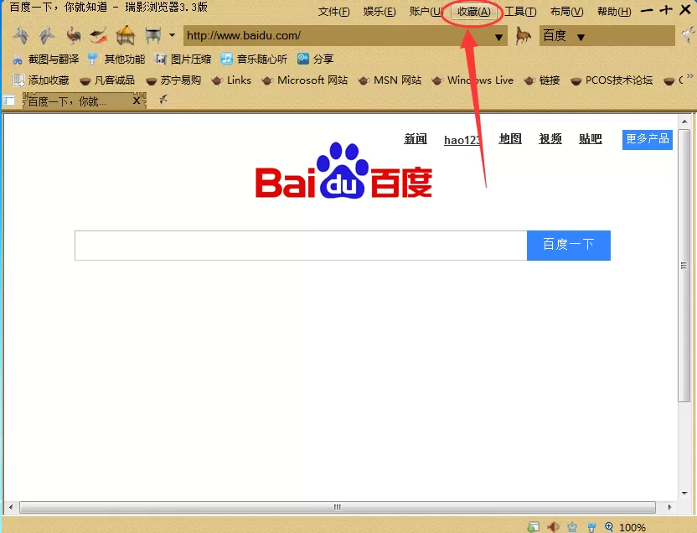The image size is (697, 533).
Task: Open 其他功能 plug tool
Action: coord(116,60)
